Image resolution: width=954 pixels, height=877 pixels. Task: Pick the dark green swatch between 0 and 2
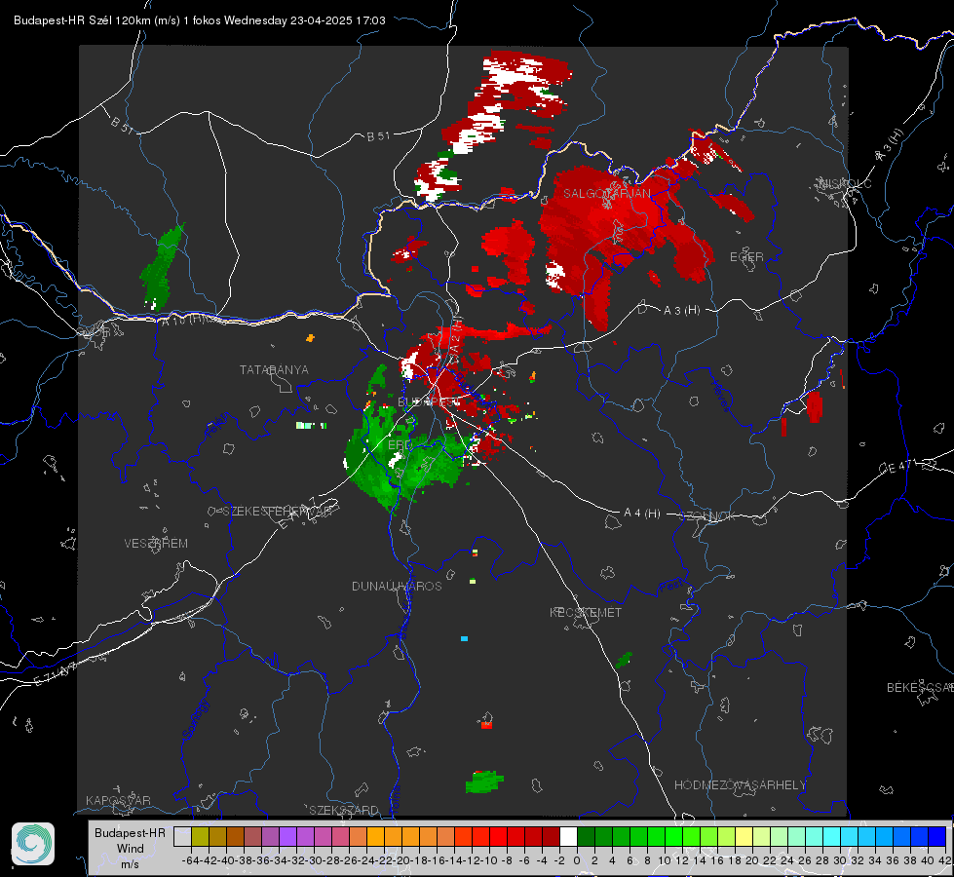click(x=586, y=836)
